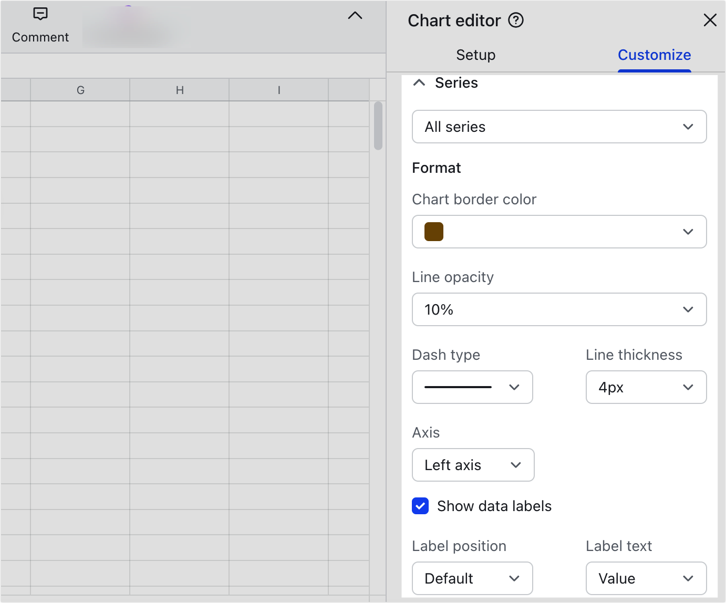Open the Axis dropdown showing Left axis
The height and width of the screenshot is (603, 726).
coord(473,465)
